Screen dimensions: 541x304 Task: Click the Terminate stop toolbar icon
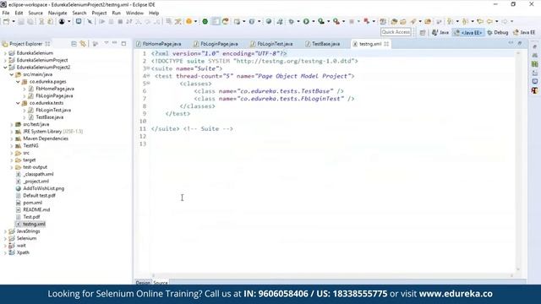(120, 21)
